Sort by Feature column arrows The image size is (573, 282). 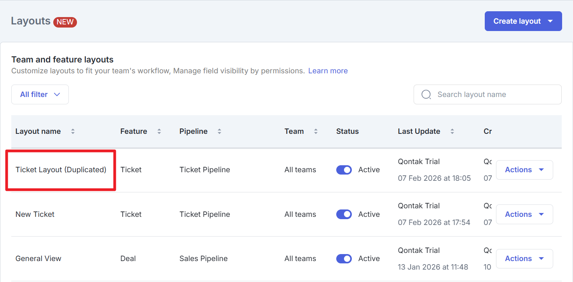159,131
